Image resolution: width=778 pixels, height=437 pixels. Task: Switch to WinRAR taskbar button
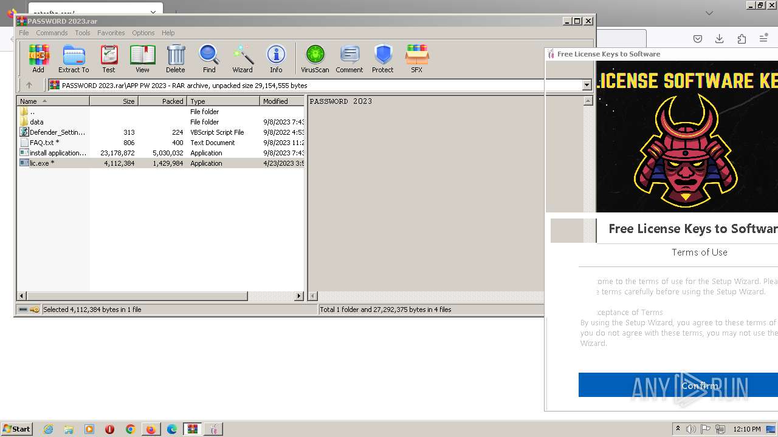click(193, 429)
